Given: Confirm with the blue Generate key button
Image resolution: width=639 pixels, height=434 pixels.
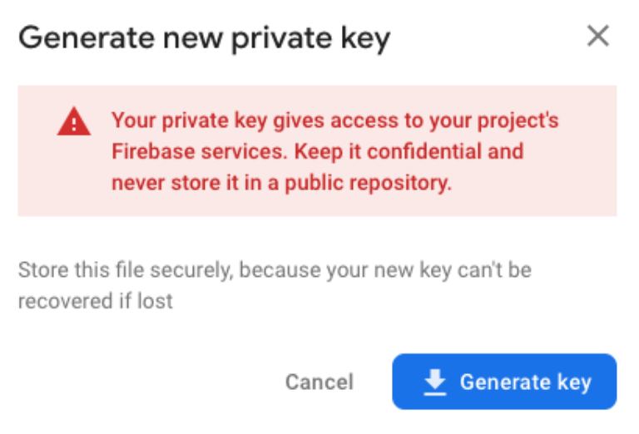Looking at the screenshot, I should point(504,382).
